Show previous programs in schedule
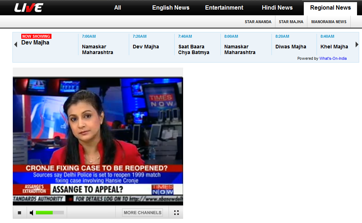This screenshot has height=223, width=362. pos(16,44)
